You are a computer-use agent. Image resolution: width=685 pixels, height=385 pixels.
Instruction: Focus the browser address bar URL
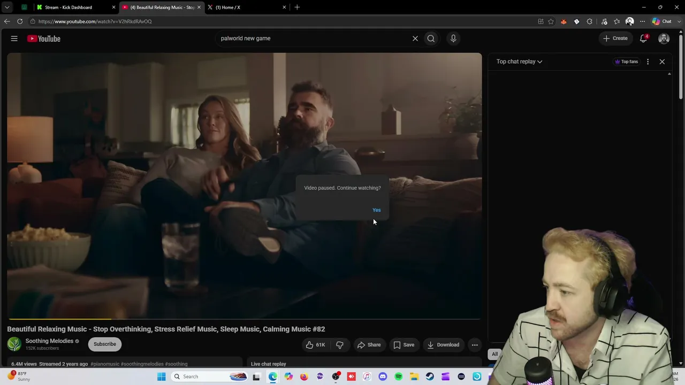click(x=95, y=21)
